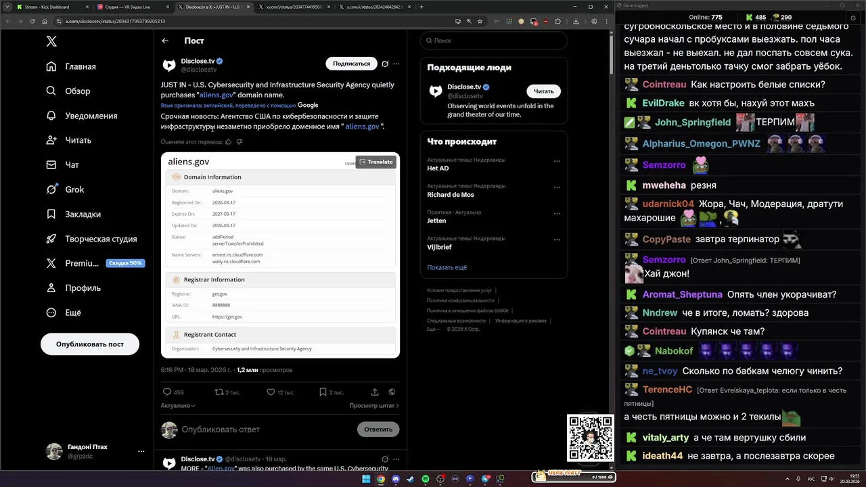Click the X logo in the sidebar
The height and width of the screenshot is (487, 866).
pos(51,41)
